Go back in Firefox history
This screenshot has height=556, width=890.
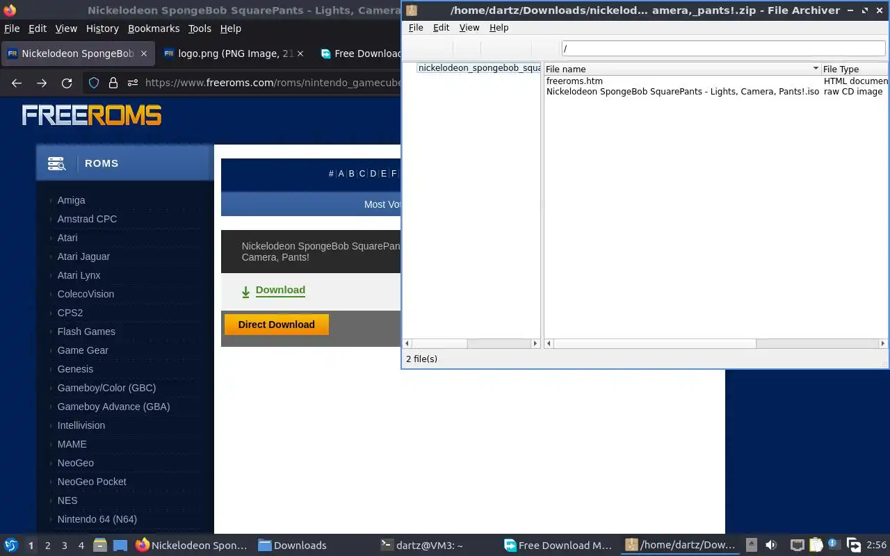coord(17,83)
